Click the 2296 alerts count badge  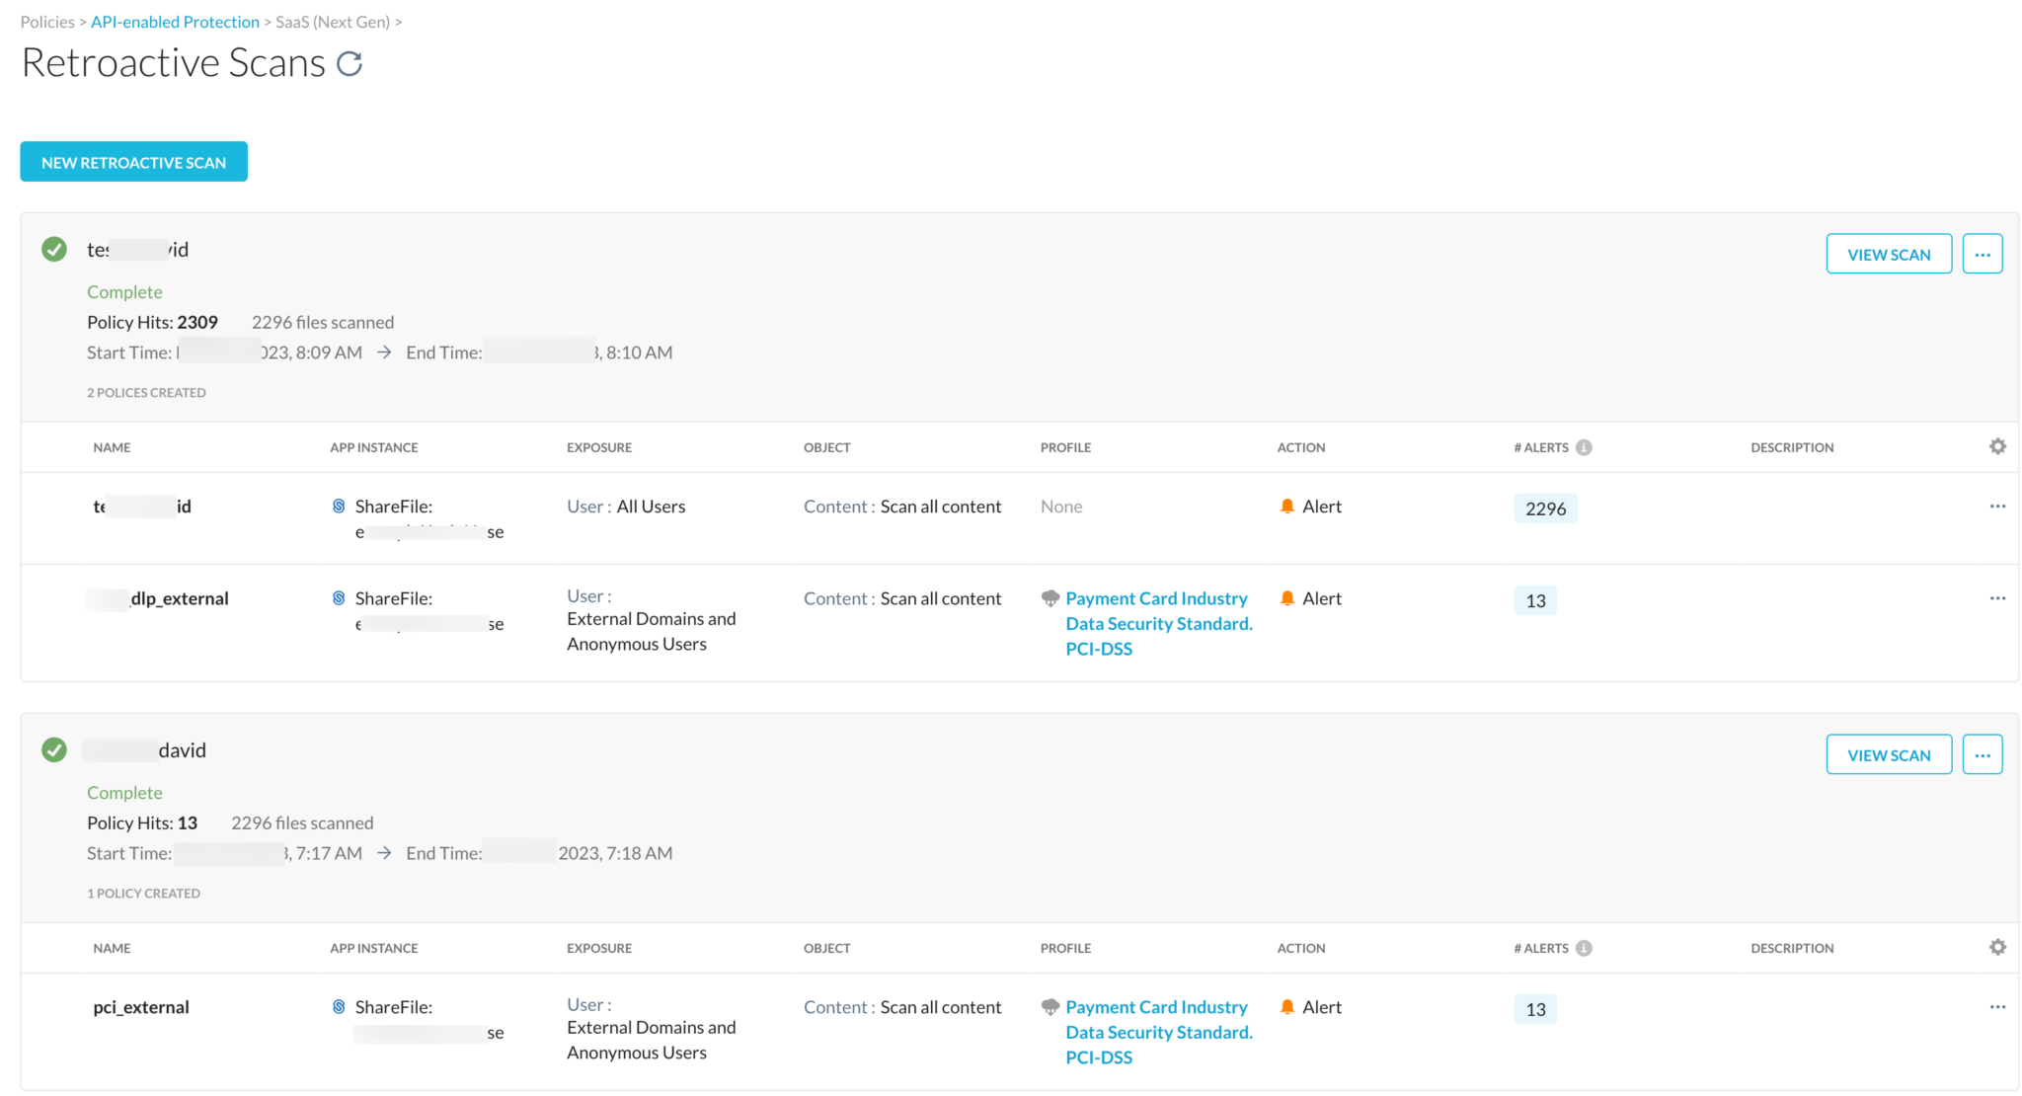(x=1545, y=508)
